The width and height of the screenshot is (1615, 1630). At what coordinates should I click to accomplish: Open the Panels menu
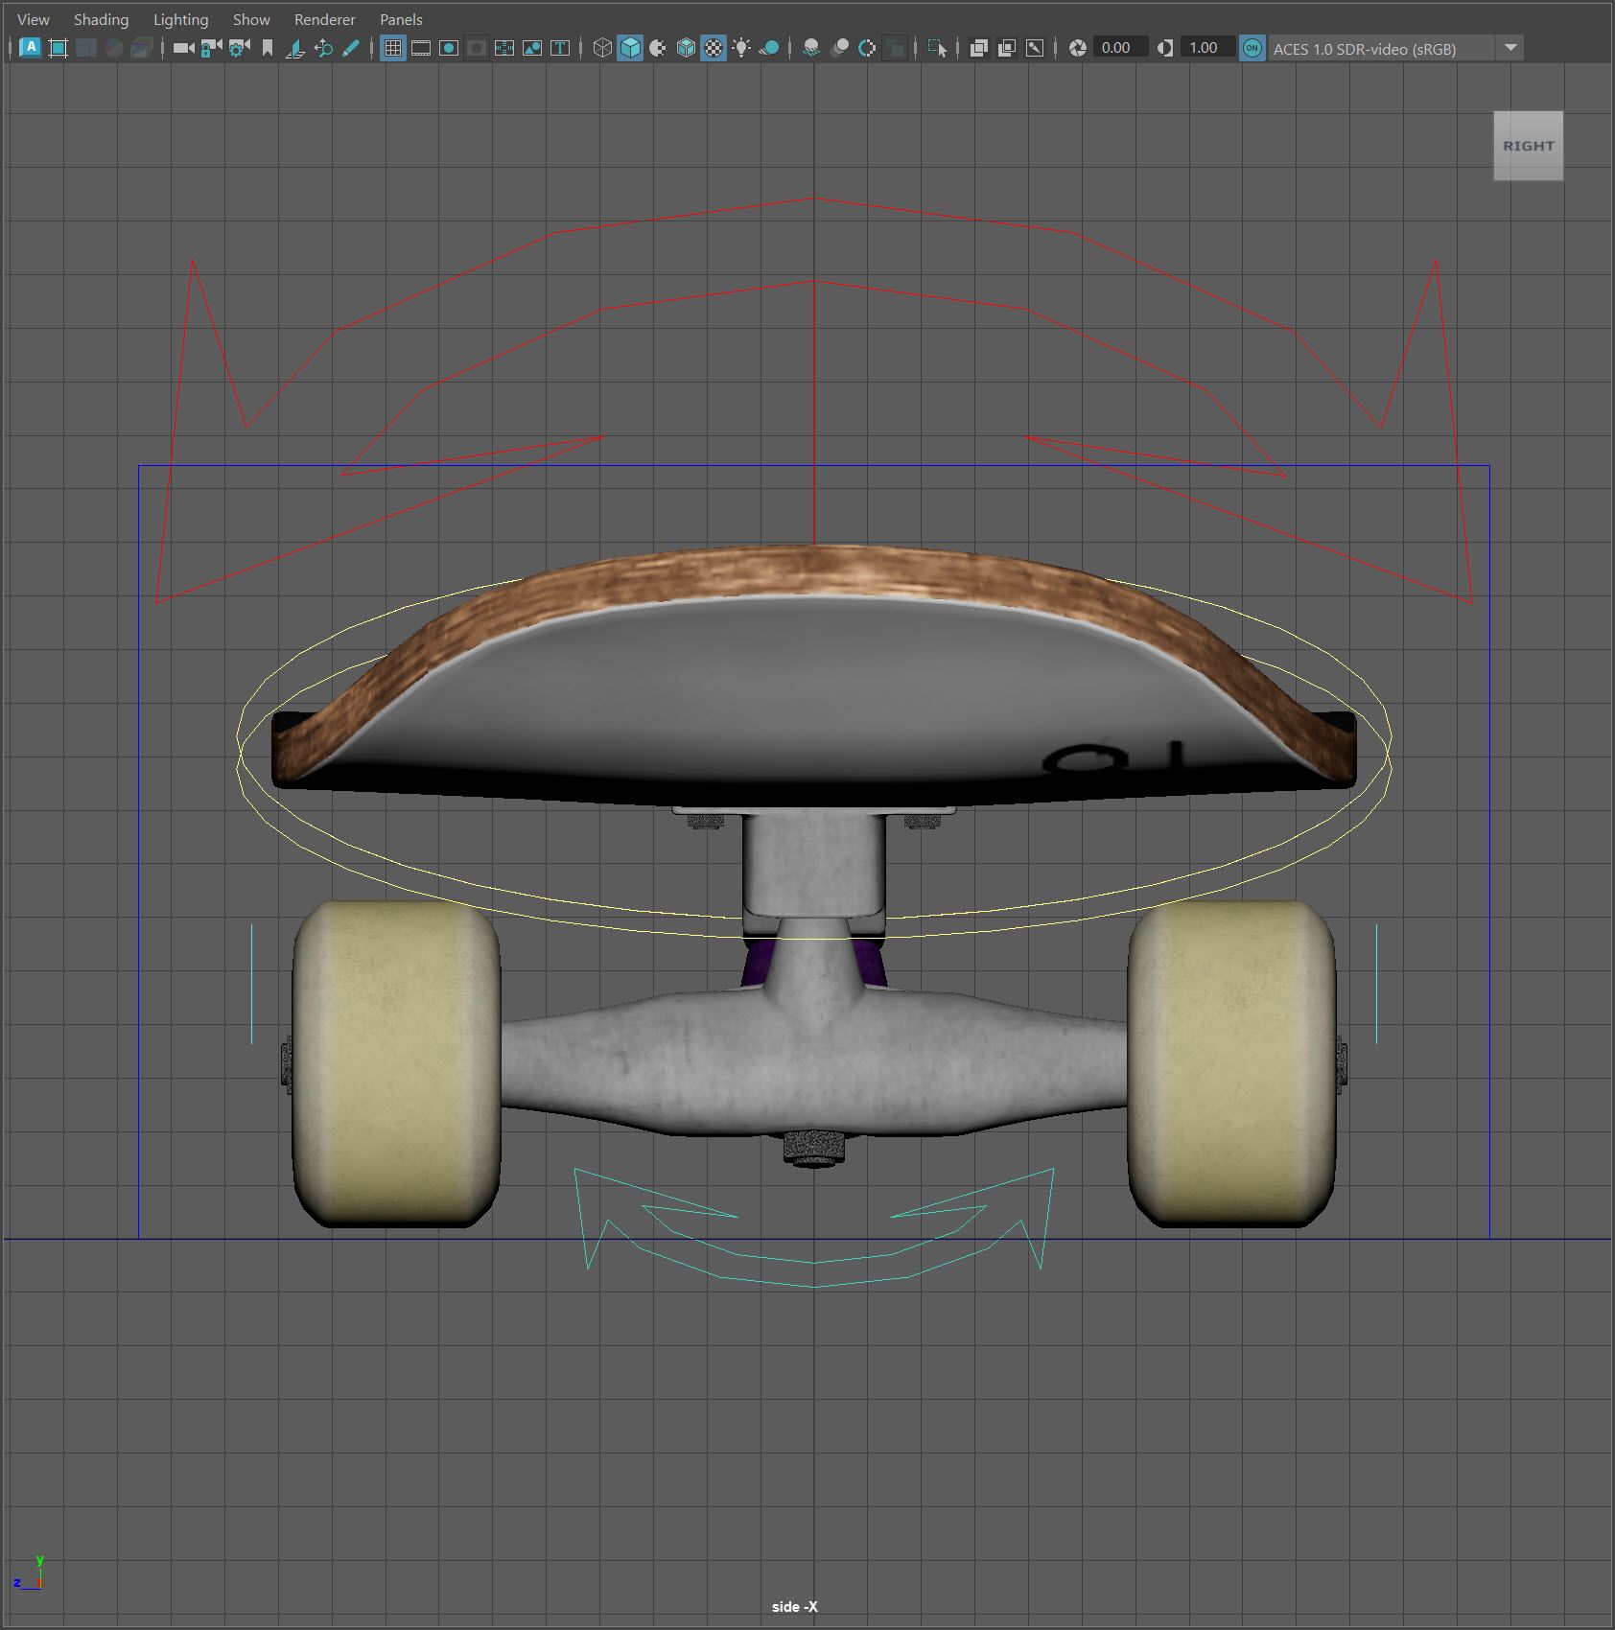pyautogui.click(x=401, y=19)
